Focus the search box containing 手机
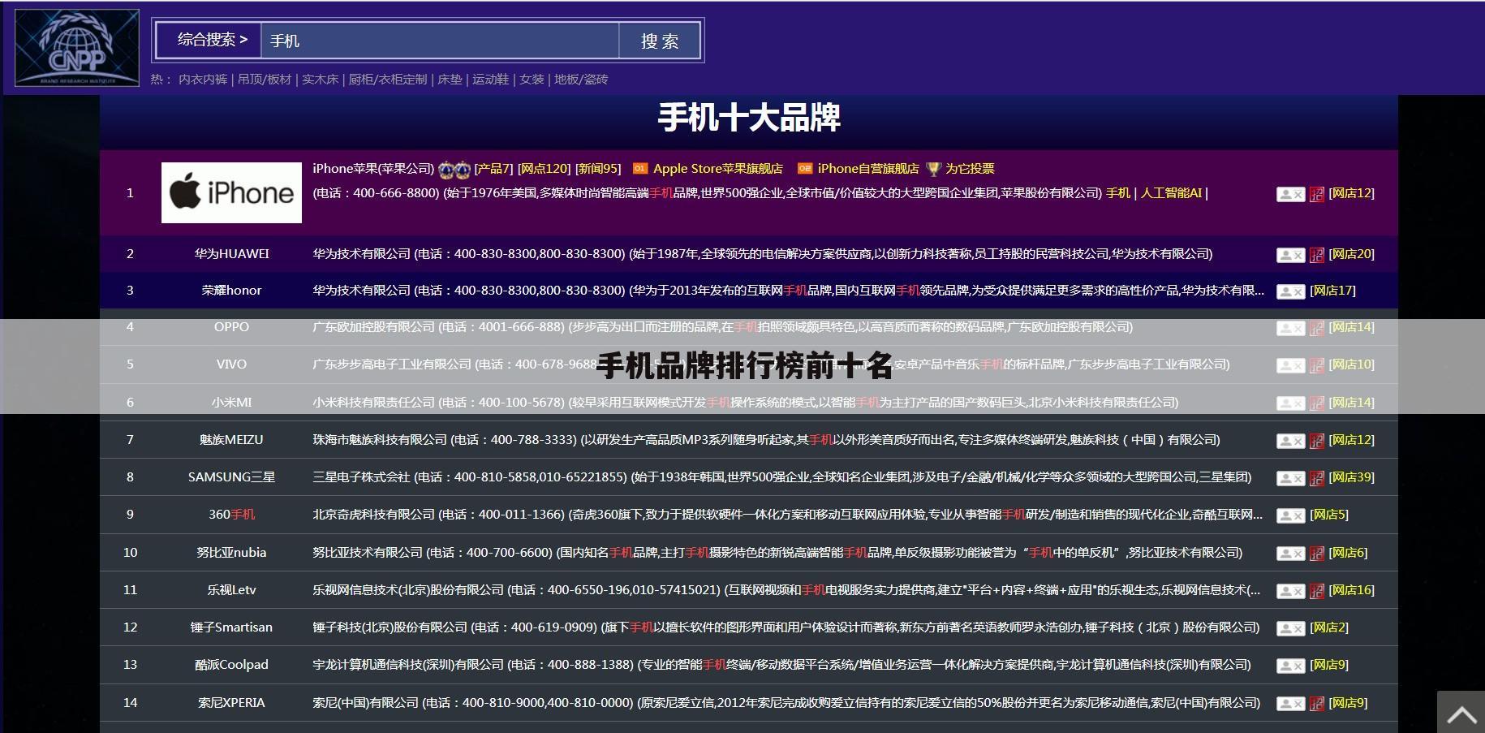 [440, 41]
